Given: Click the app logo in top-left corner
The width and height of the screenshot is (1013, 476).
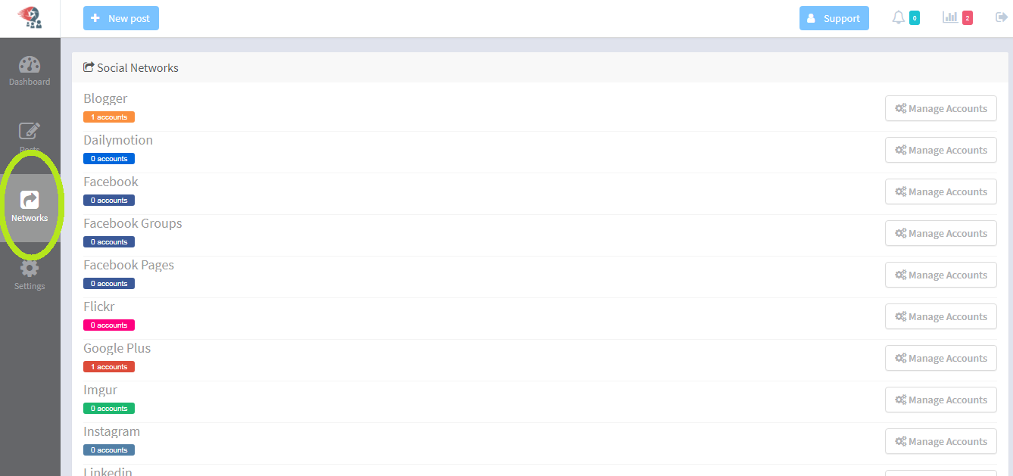Looking at the screenshot, I should (30, 17).
